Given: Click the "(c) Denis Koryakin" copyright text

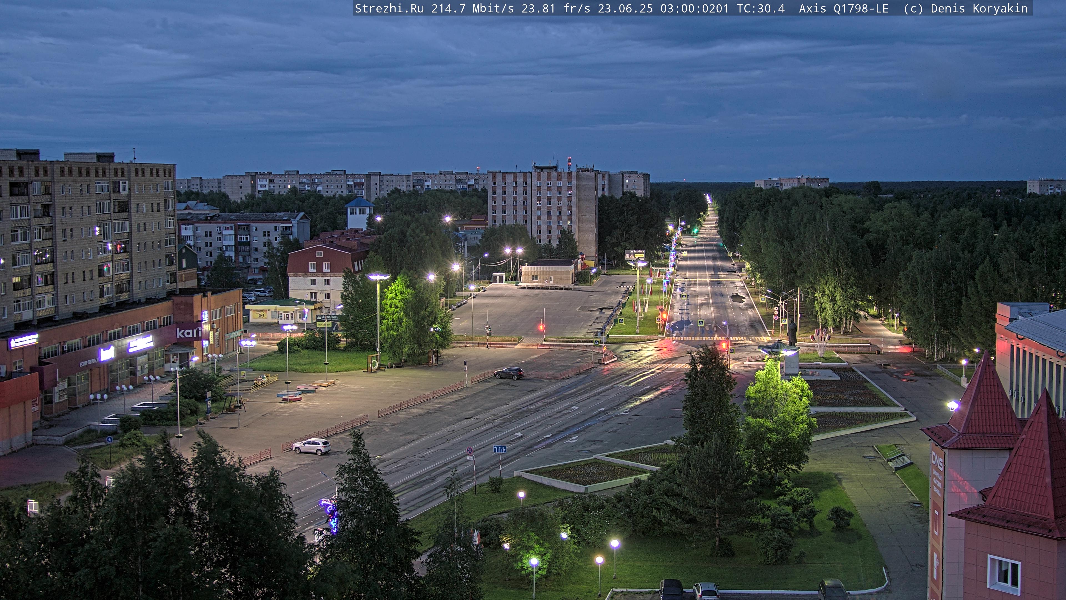Looking at the screenshot, I should (x=966, y=8).
